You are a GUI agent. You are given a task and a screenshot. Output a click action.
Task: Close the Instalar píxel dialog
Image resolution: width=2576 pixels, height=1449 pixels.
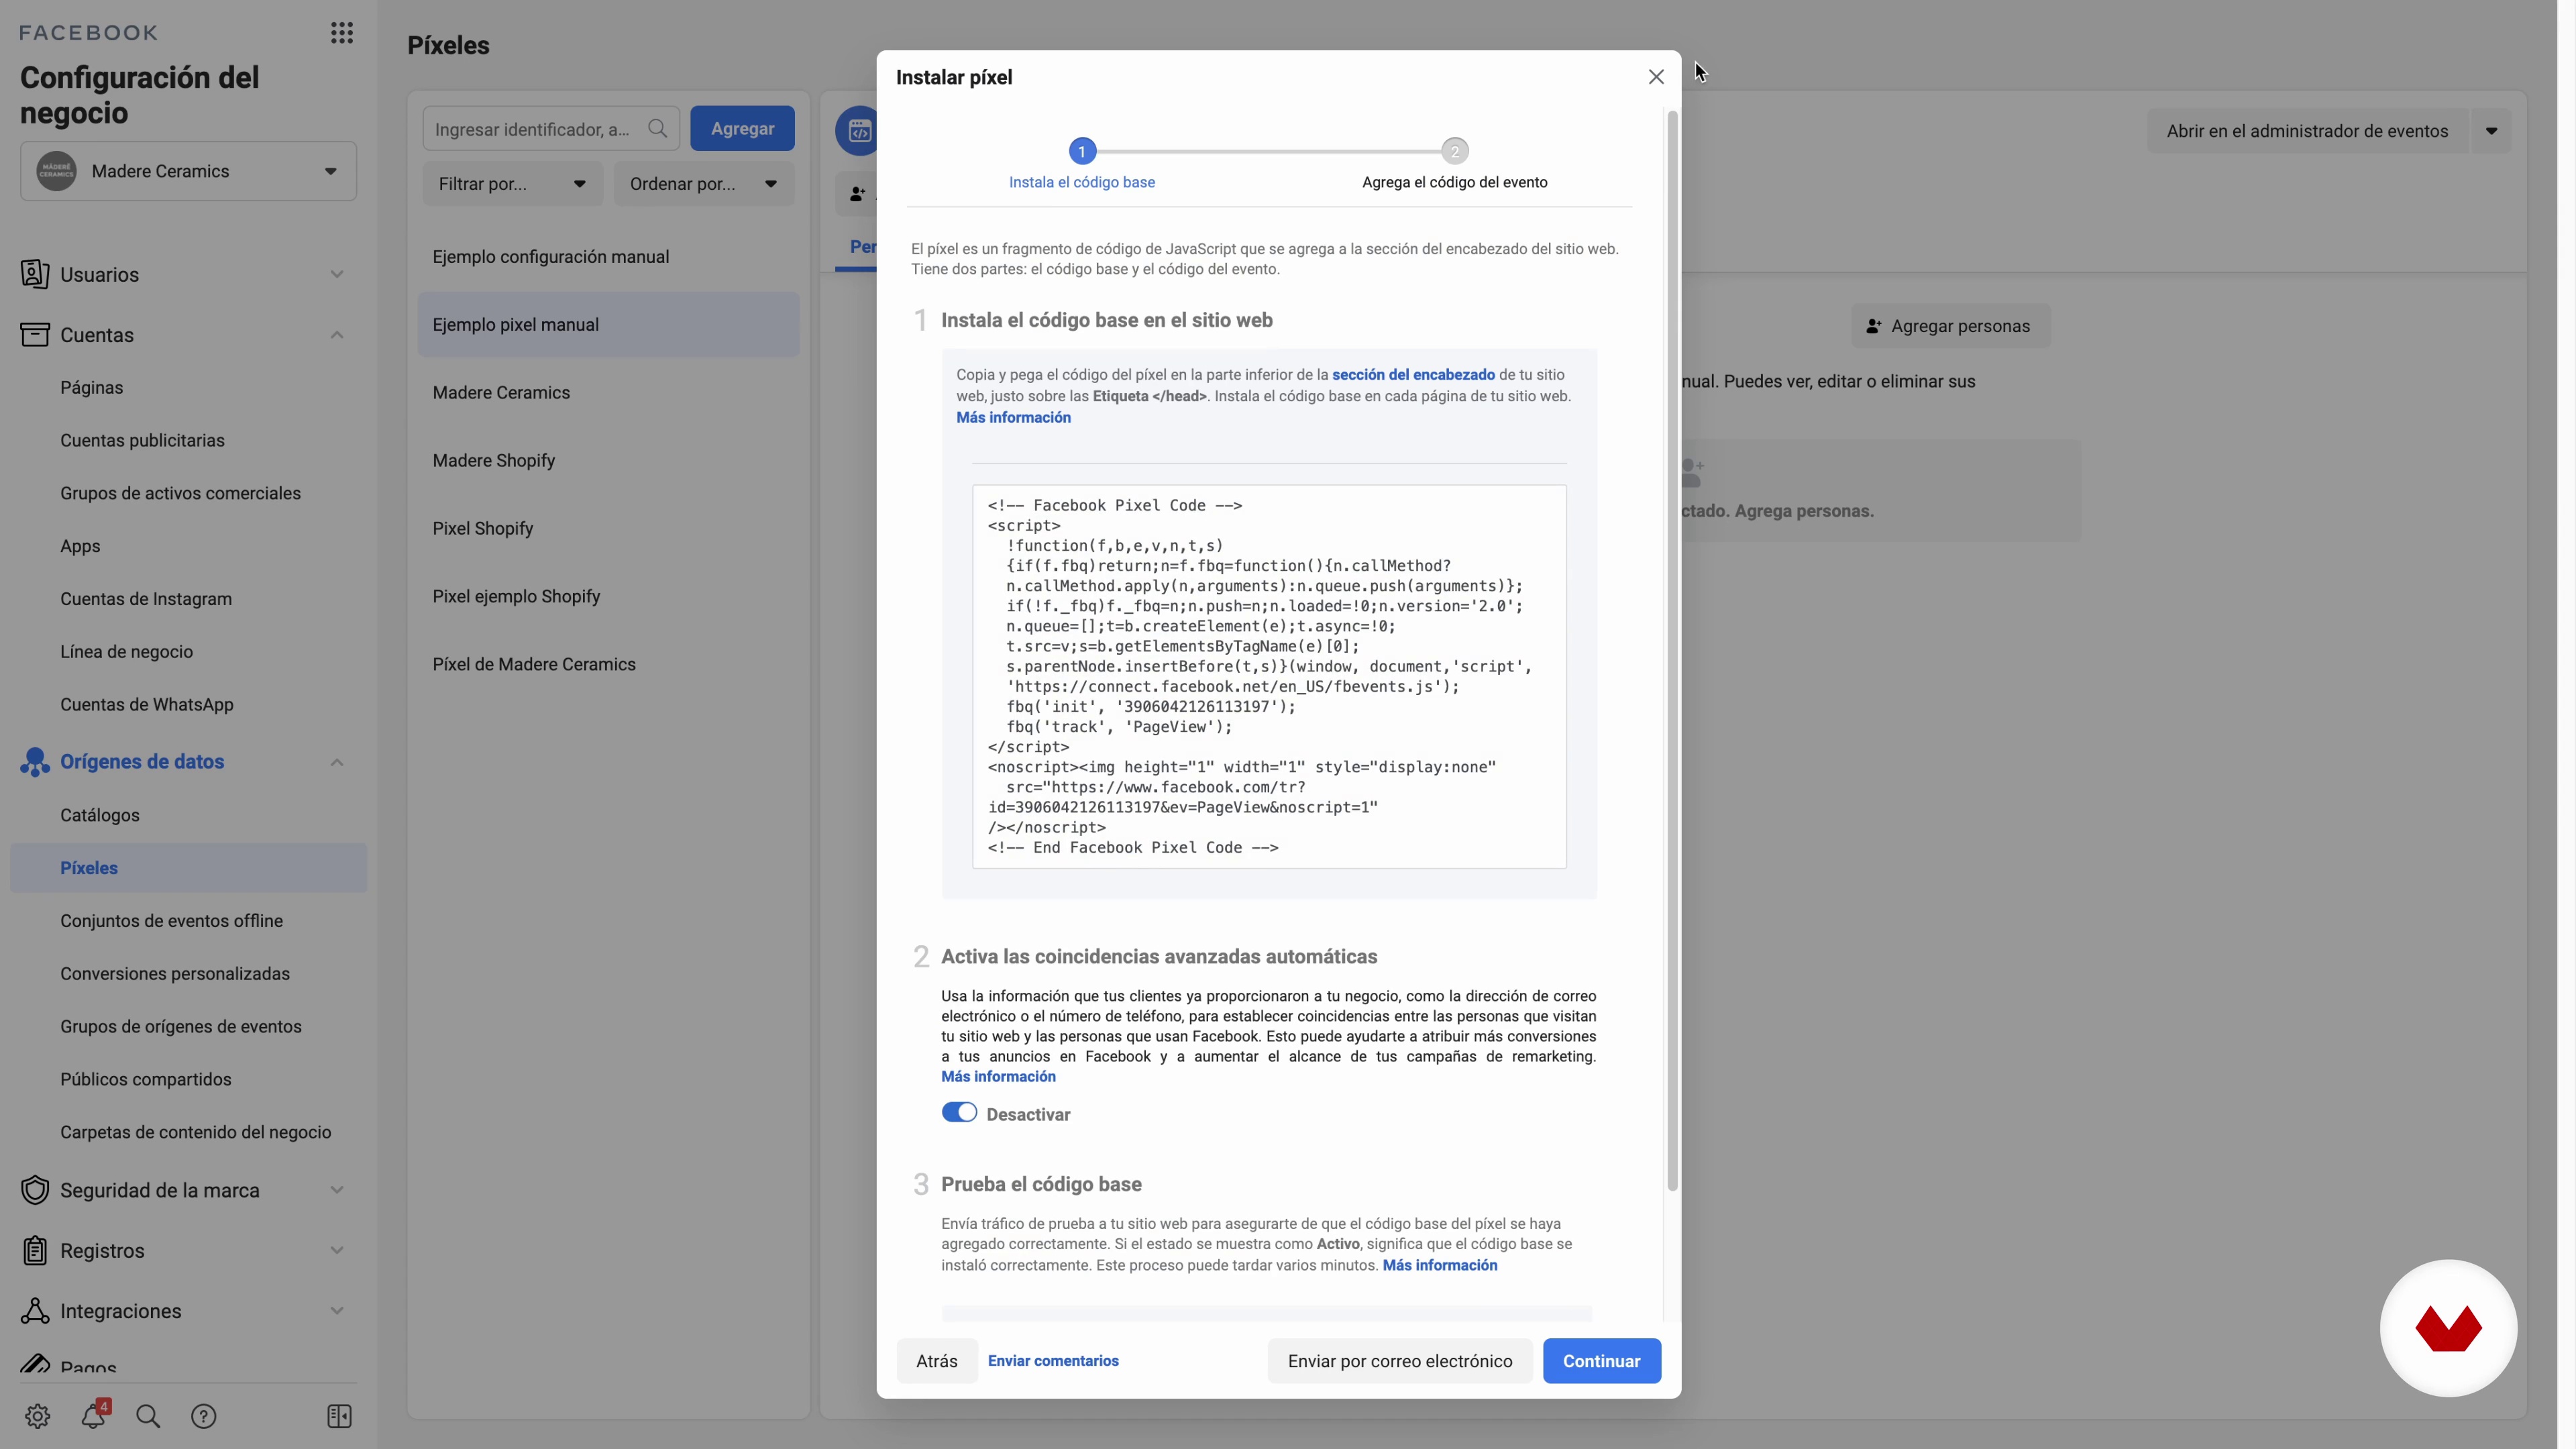coord(1656,77)
